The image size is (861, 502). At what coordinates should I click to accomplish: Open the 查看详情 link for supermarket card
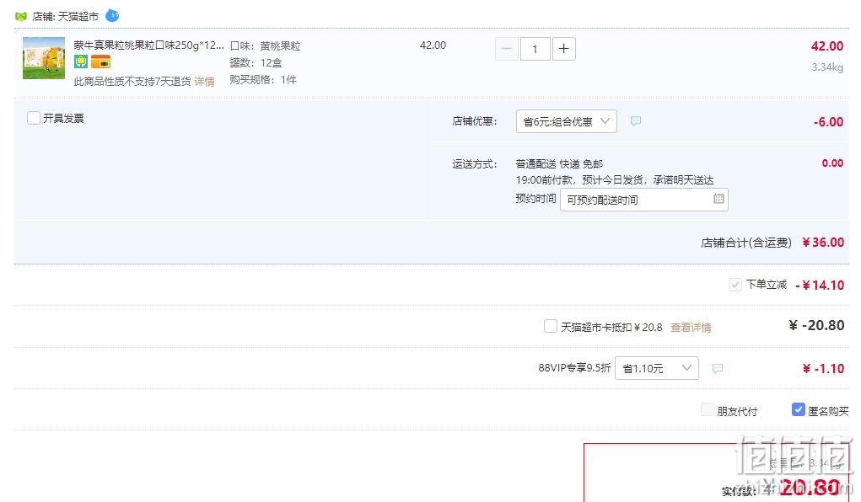point(691,328)
